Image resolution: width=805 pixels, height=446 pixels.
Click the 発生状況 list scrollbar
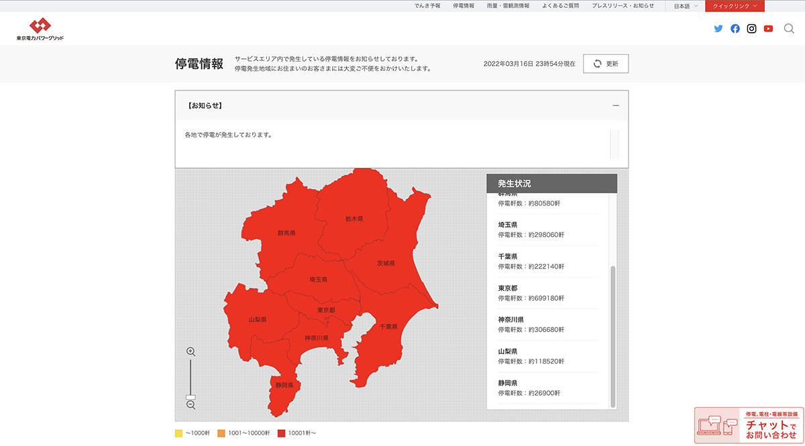point(612,336)
